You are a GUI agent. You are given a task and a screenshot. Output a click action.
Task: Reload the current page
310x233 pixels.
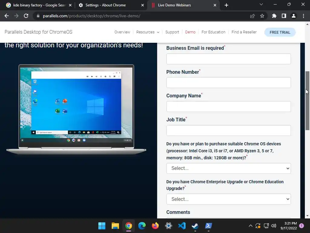26,16
